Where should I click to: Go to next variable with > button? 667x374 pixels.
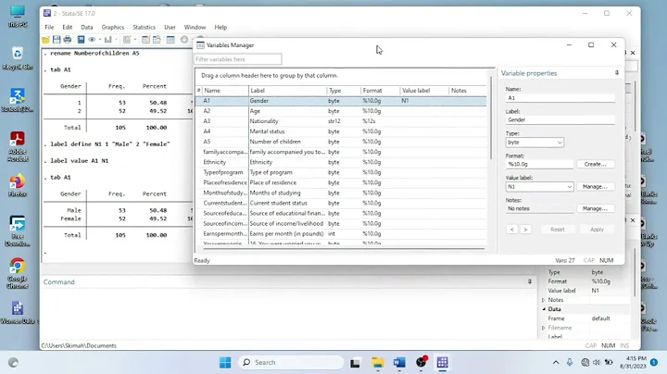coord(525,230)
